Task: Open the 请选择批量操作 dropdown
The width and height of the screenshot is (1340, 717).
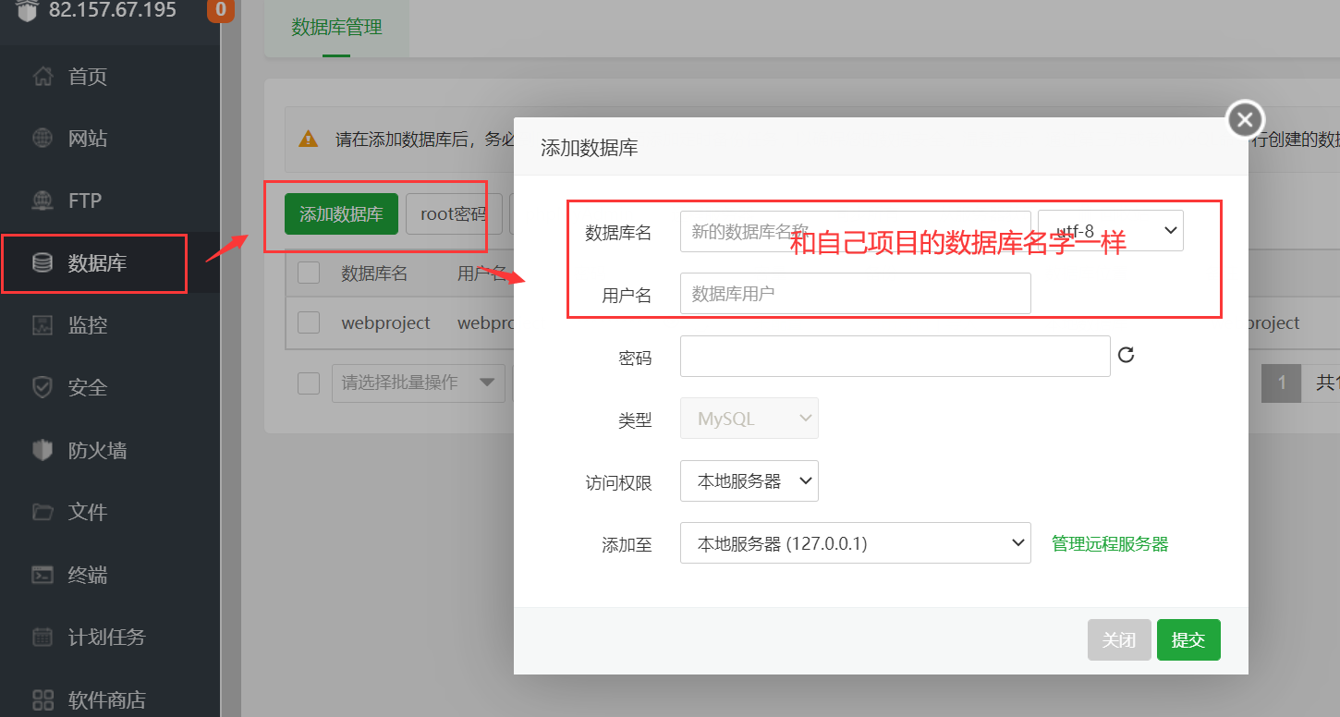Action: 419,383
